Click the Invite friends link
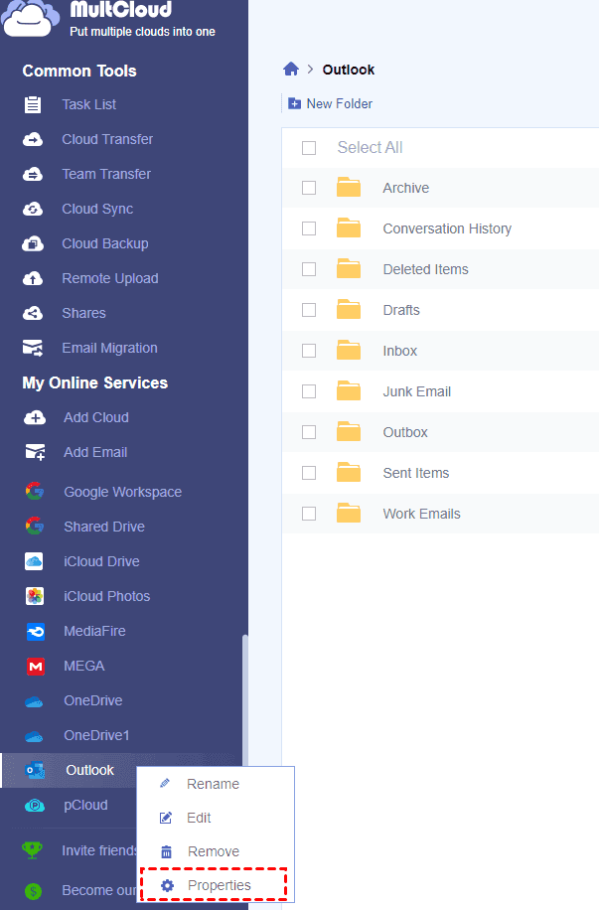The height and width of the screenshot is (910, 599). (99, 850)
